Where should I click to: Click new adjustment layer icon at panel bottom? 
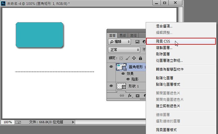point(145,96)
